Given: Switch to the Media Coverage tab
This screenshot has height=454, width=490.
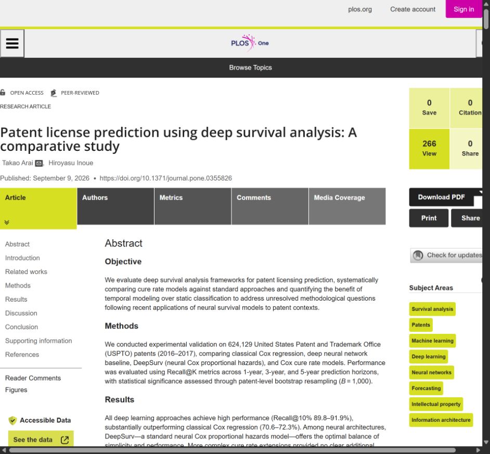Looking at the screenshot, I should pos(347,206).
